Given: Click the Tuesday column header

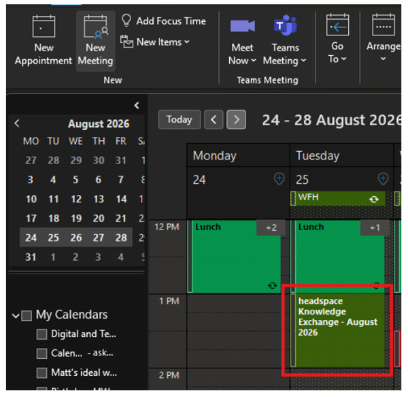Looking at the screenshot, I should [x=341, y=155].
